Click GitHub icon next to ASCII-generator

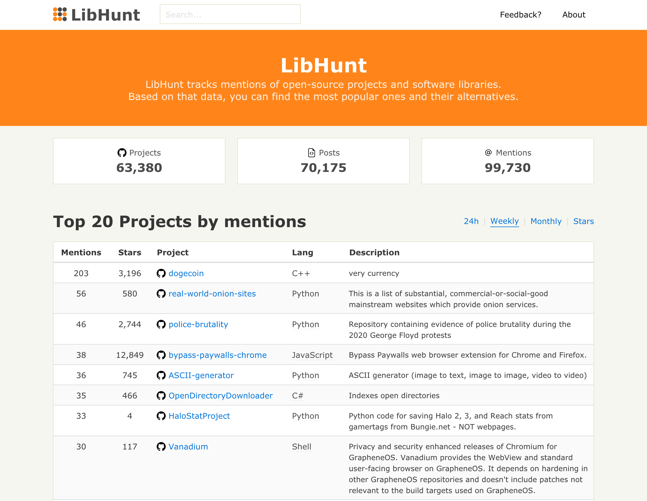161,375
